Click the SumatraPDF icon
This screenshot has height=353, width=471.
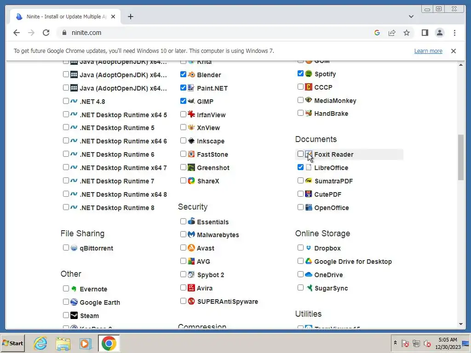[x=309, y=181]
